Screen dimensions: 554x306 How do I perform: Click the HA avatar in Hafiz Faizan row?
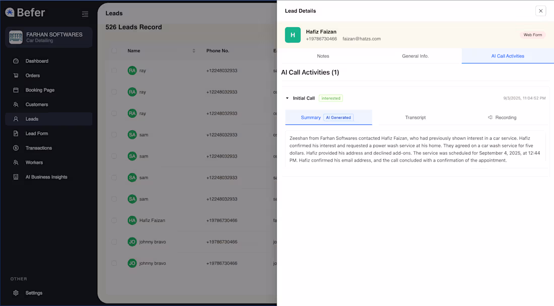tap(132, 220)
